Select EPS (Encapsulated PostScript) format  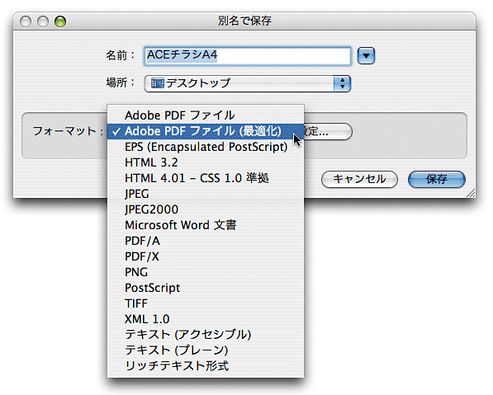(206, 147)
